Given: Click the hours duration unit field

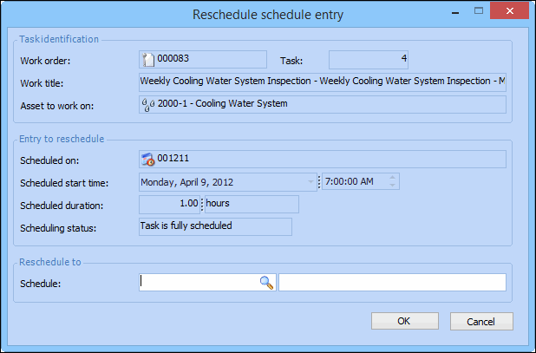Looking at the screenshot, I should tap(252, 205).
